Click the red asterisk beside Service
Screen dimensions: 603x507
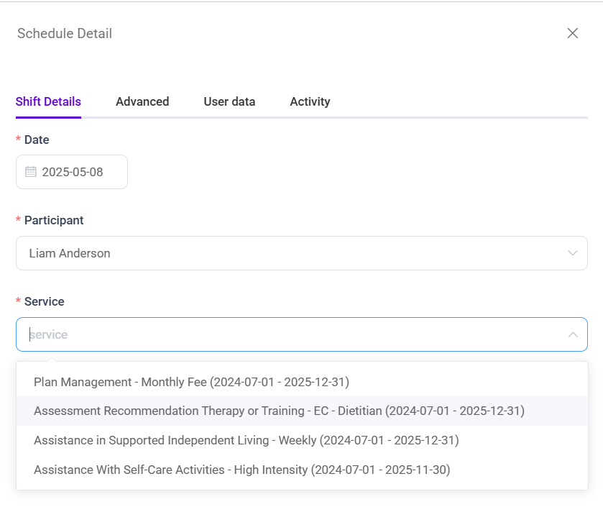pos(19,302)
